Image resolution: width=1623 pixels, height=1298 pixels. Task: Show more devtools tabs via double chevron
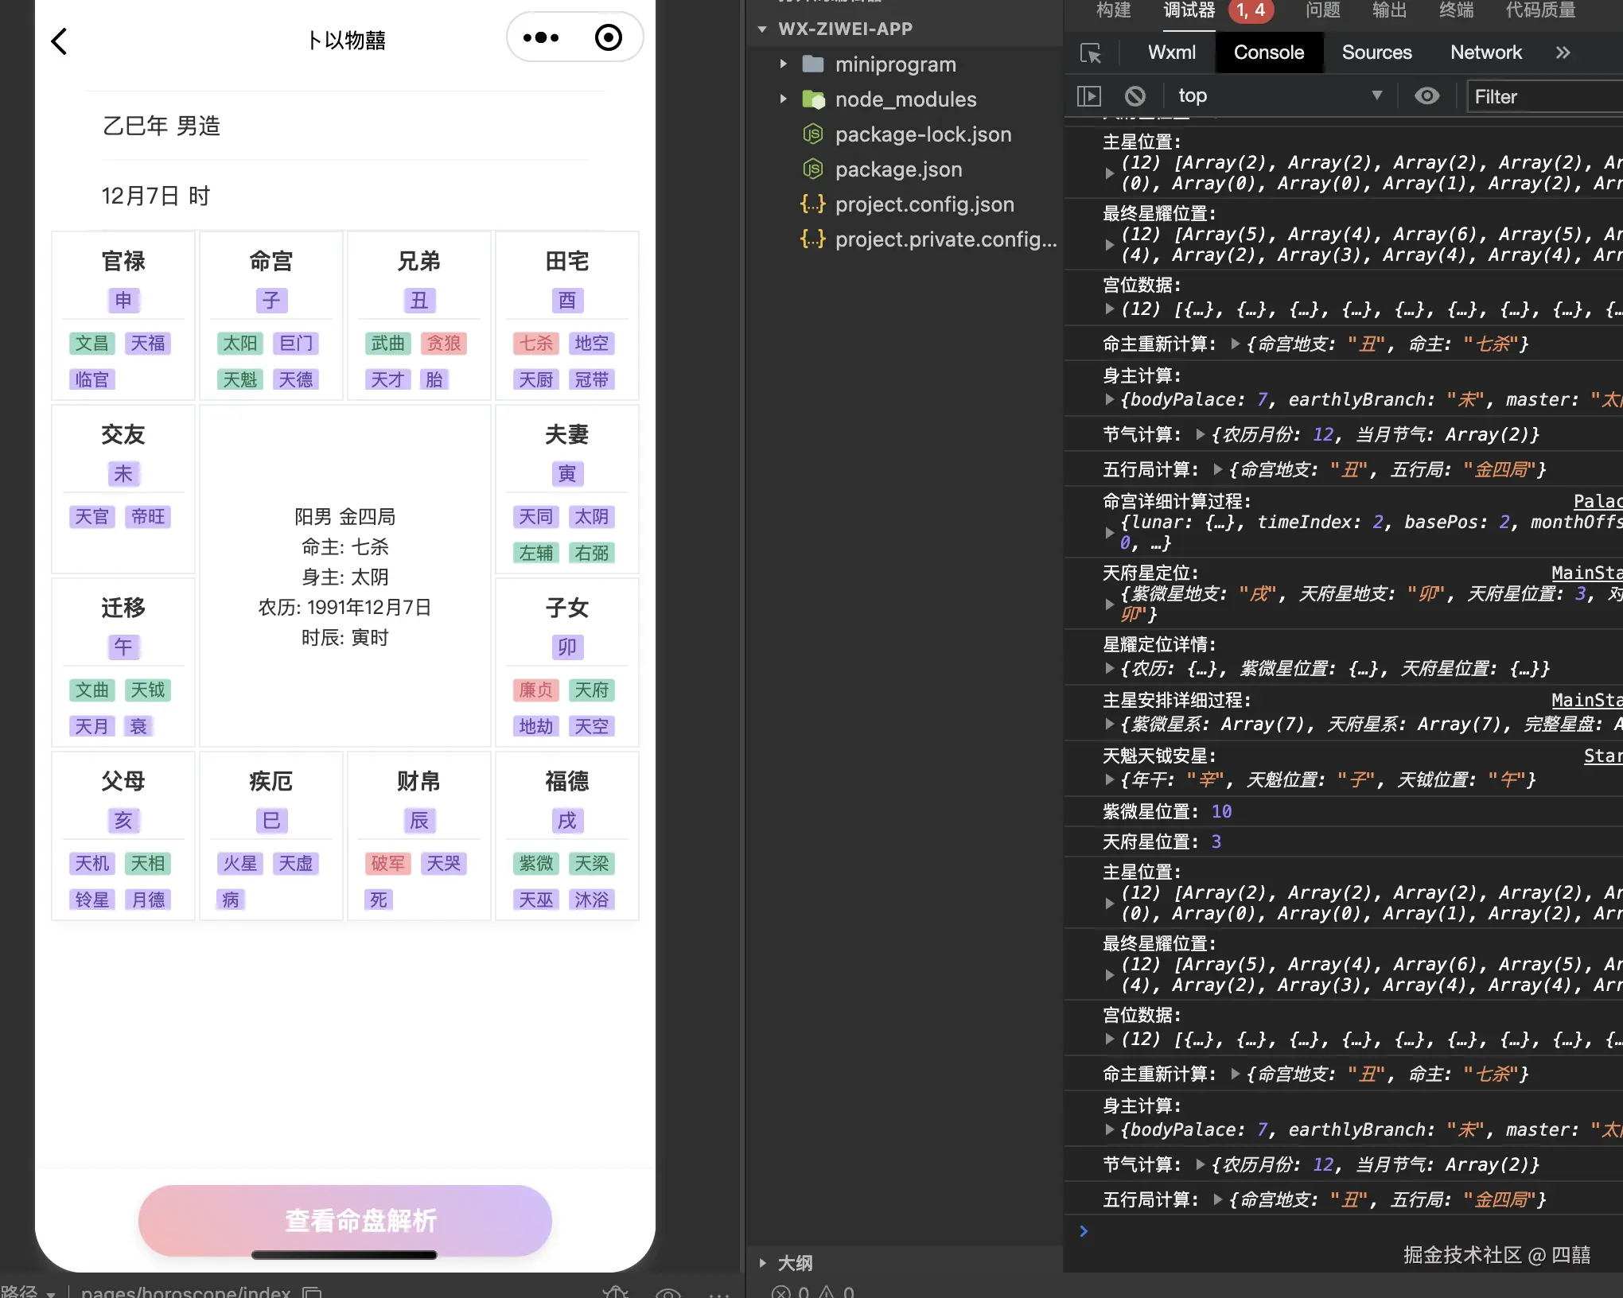tap(1563, 52)
